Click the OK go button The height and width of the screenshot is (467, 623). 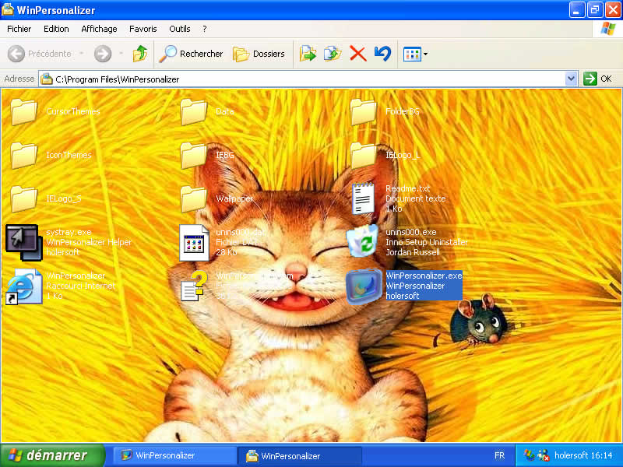(x=598, y=79)
